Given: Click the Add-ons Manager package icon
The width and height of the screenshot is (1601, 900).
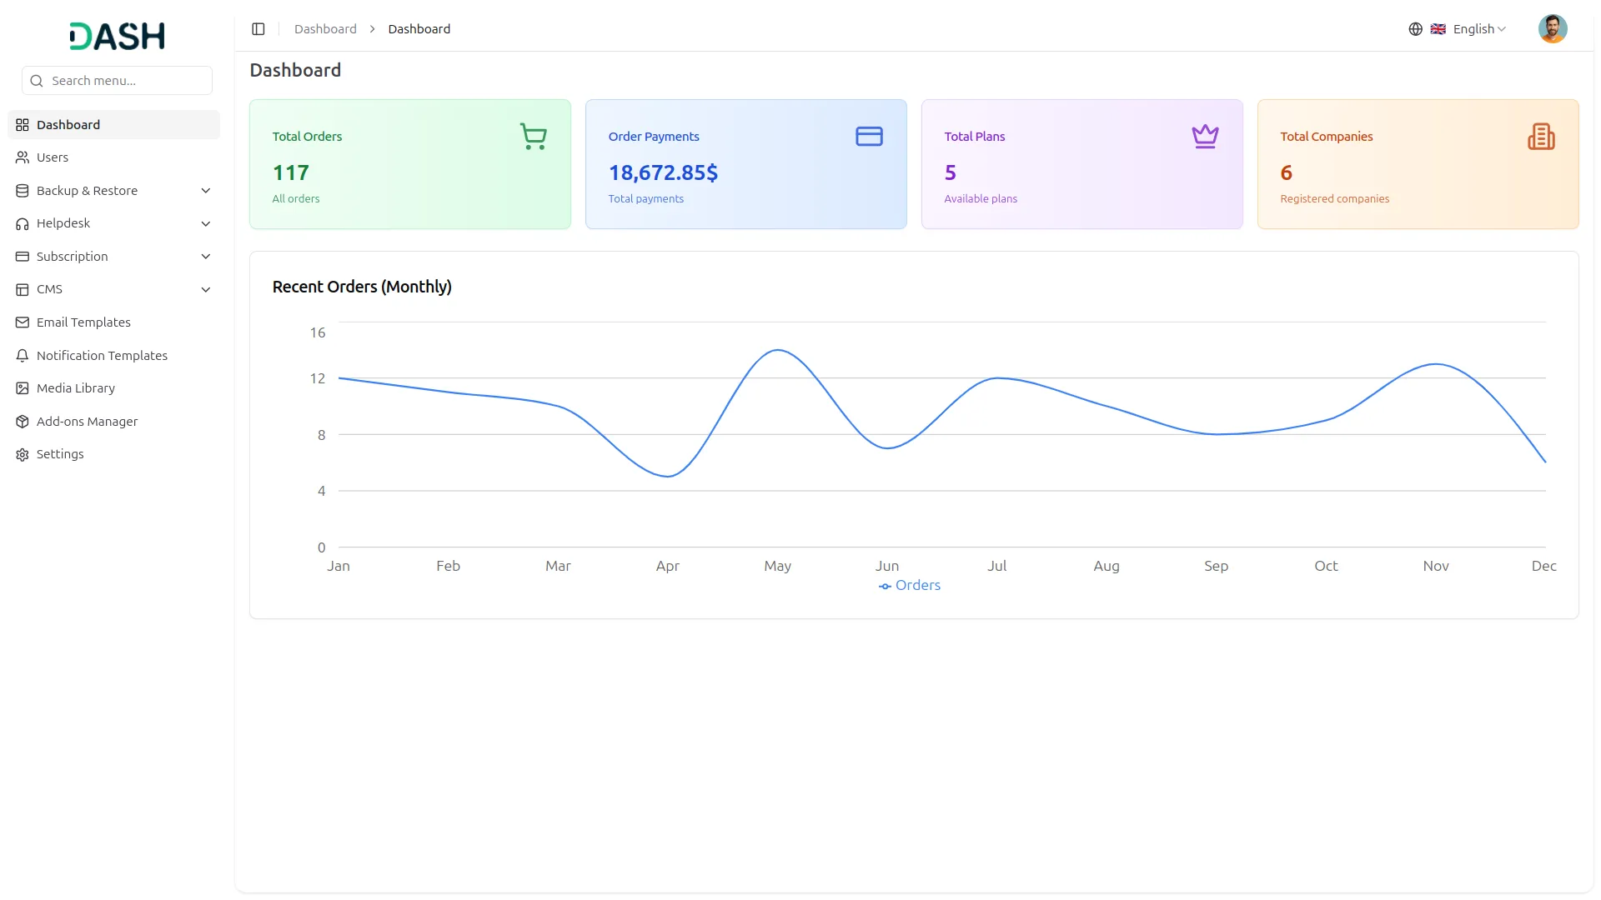Looking at the screenshot, I should point(23,422).
